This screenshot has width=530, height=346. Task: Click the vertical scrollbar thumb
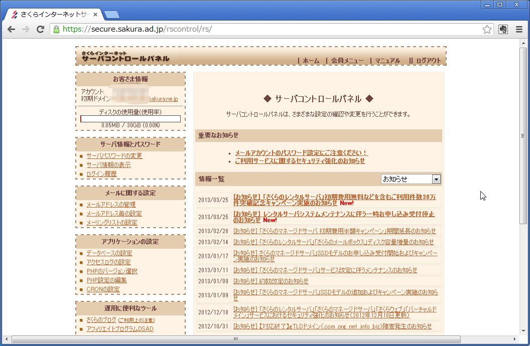tap(523, 136)
